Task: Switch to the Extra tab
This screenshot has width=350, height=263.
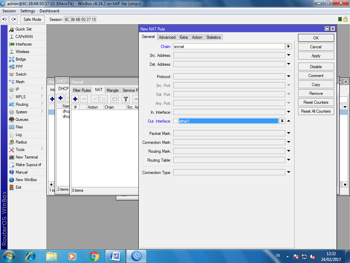Action: [x=184, y=37]
